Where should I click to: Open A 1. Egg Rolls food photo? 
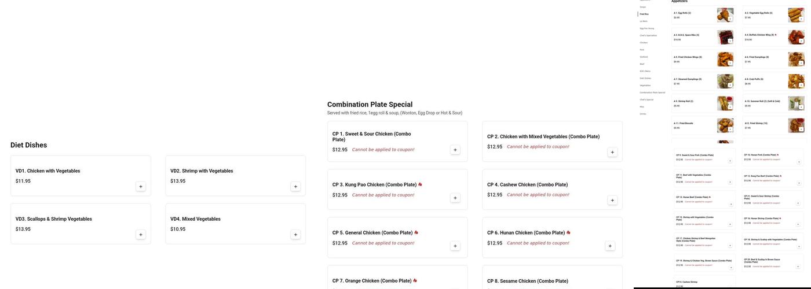pyautogui.click(x=725, y=15)
